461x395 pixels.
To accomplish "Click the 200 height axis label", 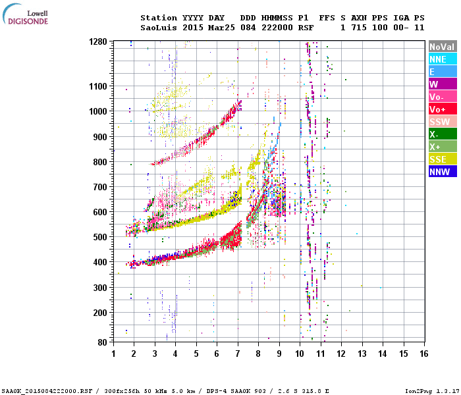I will [x=100, y=313].
